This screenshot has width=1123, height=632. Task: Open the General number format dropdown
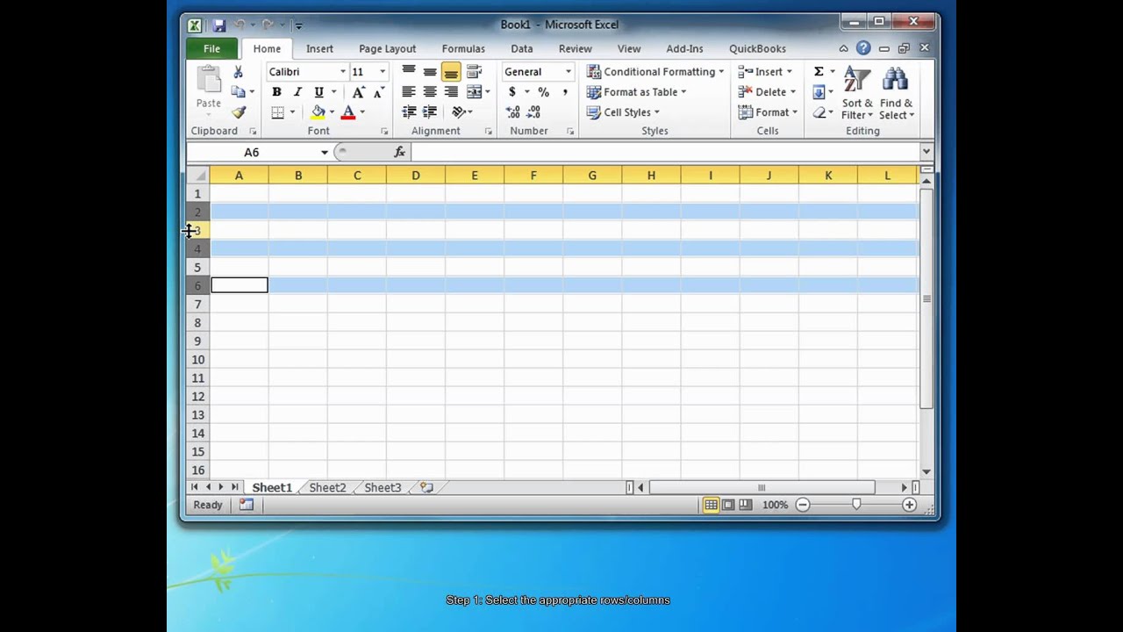pos(568,72)
